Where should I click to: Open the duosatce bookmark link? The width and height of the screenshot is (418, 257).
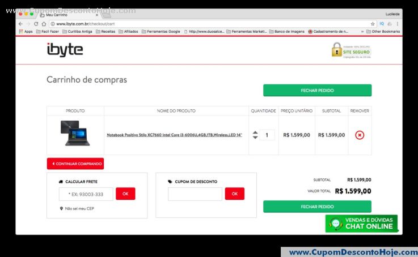coord(204,31)
